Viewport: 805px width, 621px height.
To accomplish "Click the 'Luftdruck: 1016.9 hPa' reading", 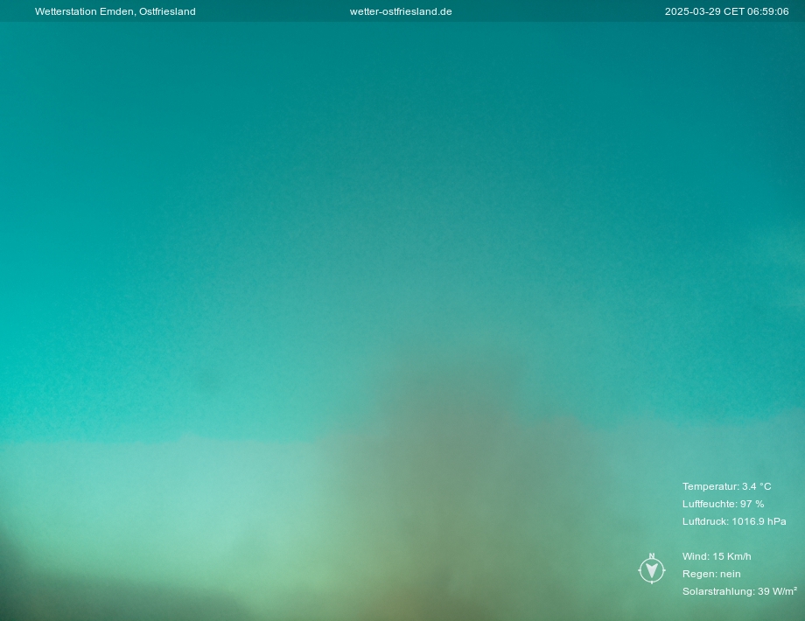I will 734,521.
